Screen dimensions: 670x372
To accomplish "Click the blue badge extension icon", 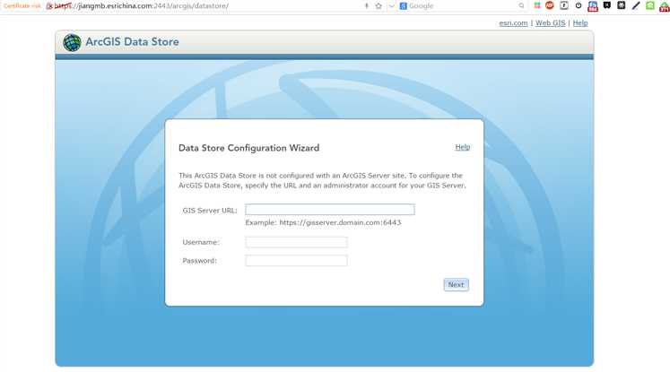I will [593, 6].
